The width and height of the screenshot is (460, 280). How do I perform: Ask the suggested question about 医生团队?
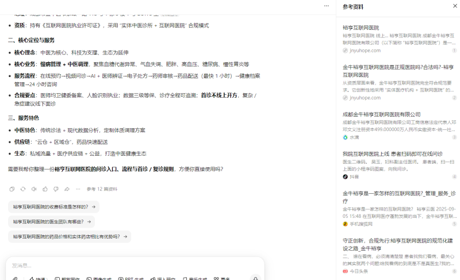51,222
